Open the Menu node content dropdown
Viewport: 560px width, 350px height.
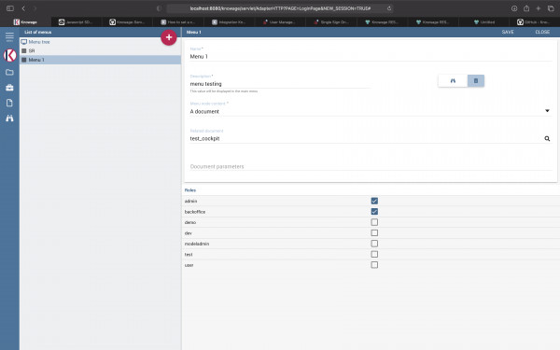click(x=371, y=111)
